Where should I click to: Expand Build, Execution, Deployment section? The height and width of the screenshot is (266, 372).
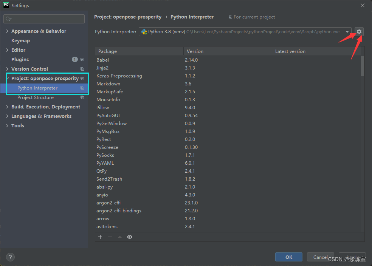pyautogui.click(x=7, y=107)
